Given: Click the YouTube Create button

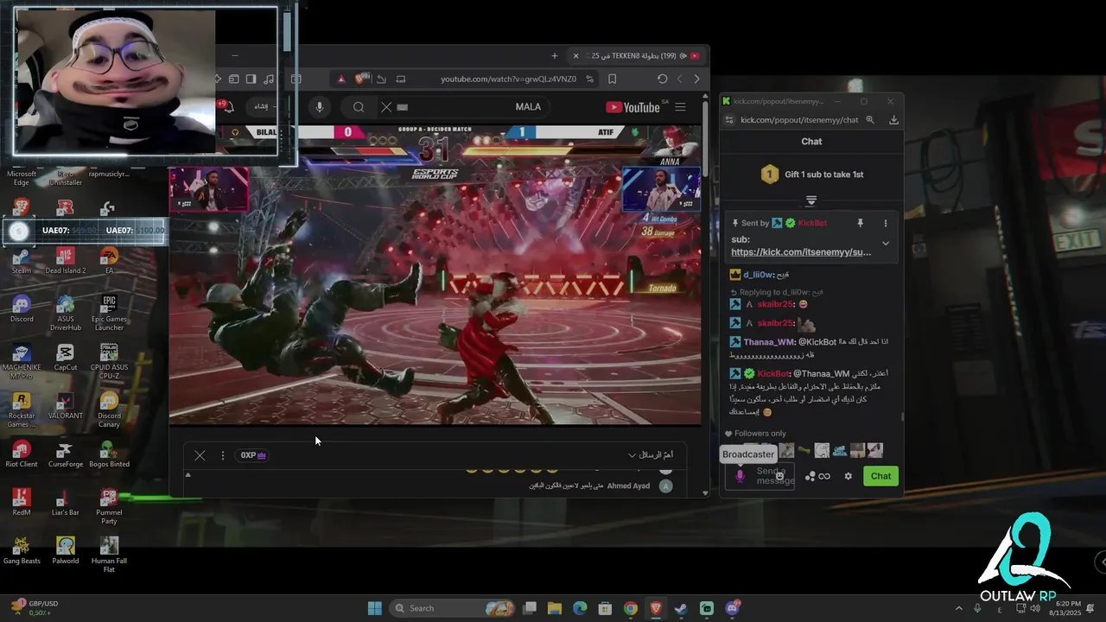Looking at the screenshot, I should coord(260,107).
